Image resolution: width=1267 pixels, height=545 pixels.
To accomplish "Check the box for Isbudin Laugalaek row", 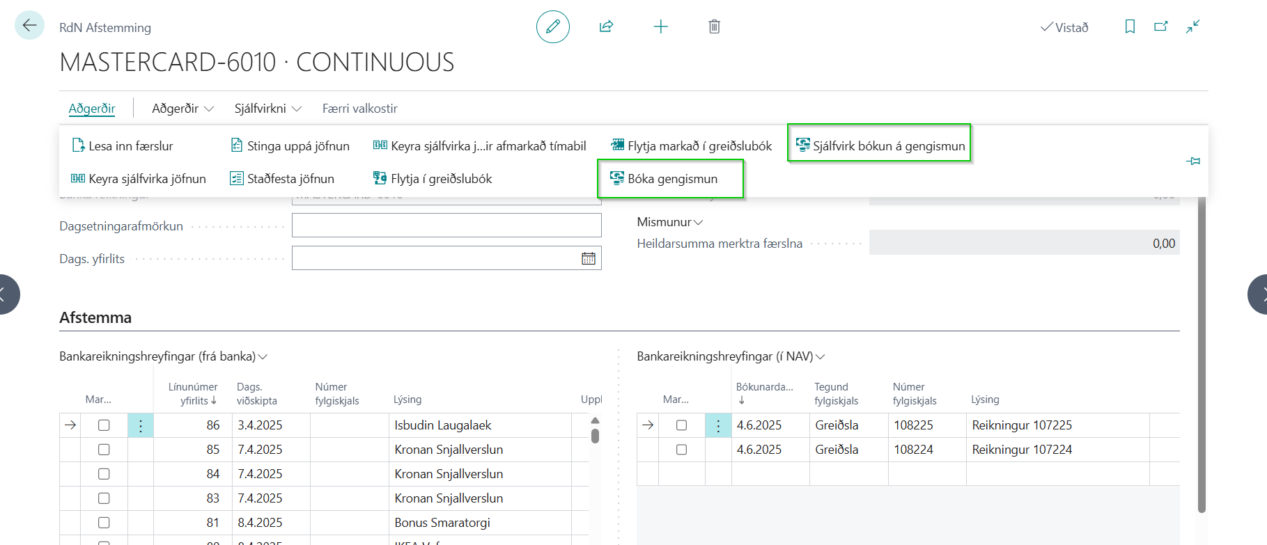I will point(104,425).
